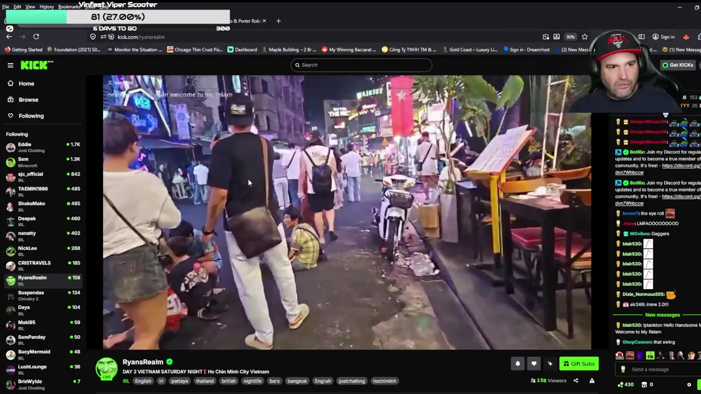This screenshot has height=394, width=701.
Task: Open ShakoMako channel
Action: [x=43, y=206]
